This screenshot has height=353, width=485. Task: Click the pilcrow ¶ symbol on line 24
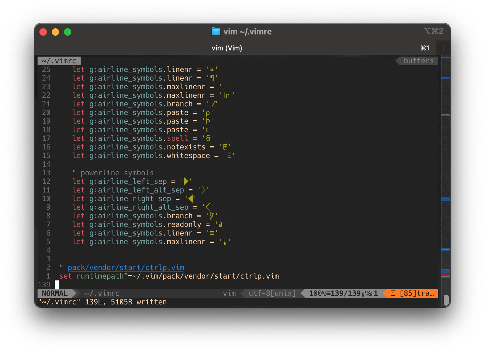(212, 78)
